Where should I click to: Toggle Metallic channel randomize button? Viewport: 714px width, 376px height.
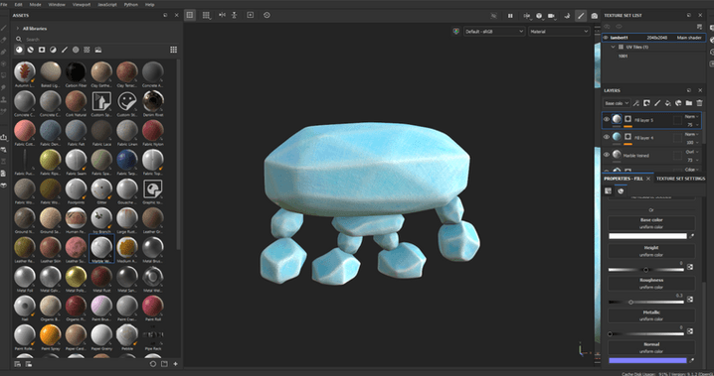[x=690, y=331]
